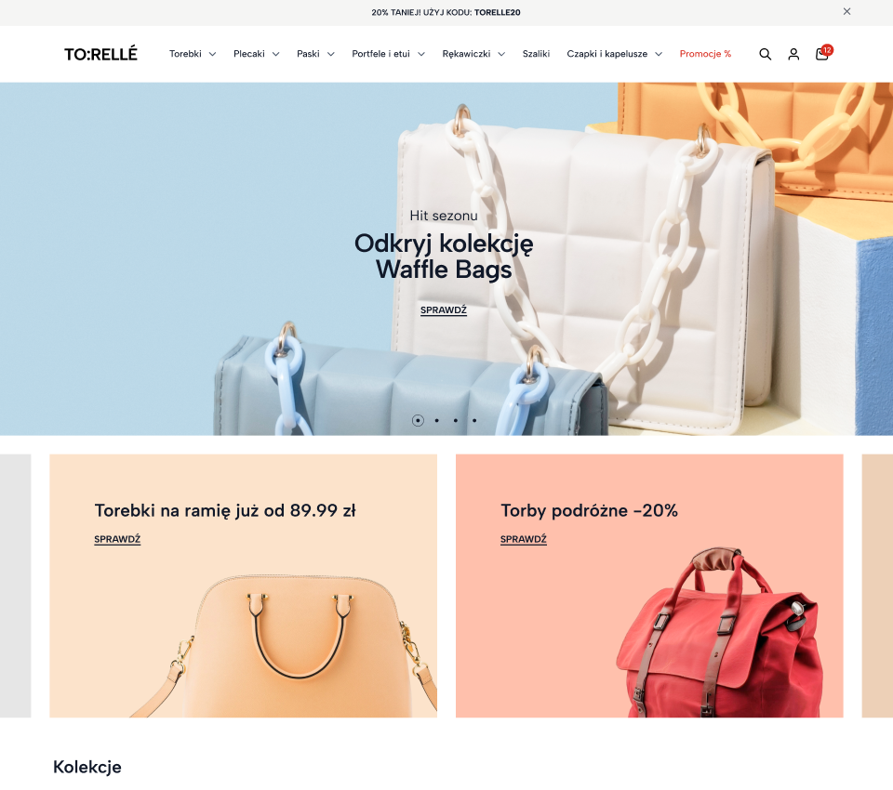Expand the Torebki menu chevron
Screen dimensions: 893x790
point(212,54)
